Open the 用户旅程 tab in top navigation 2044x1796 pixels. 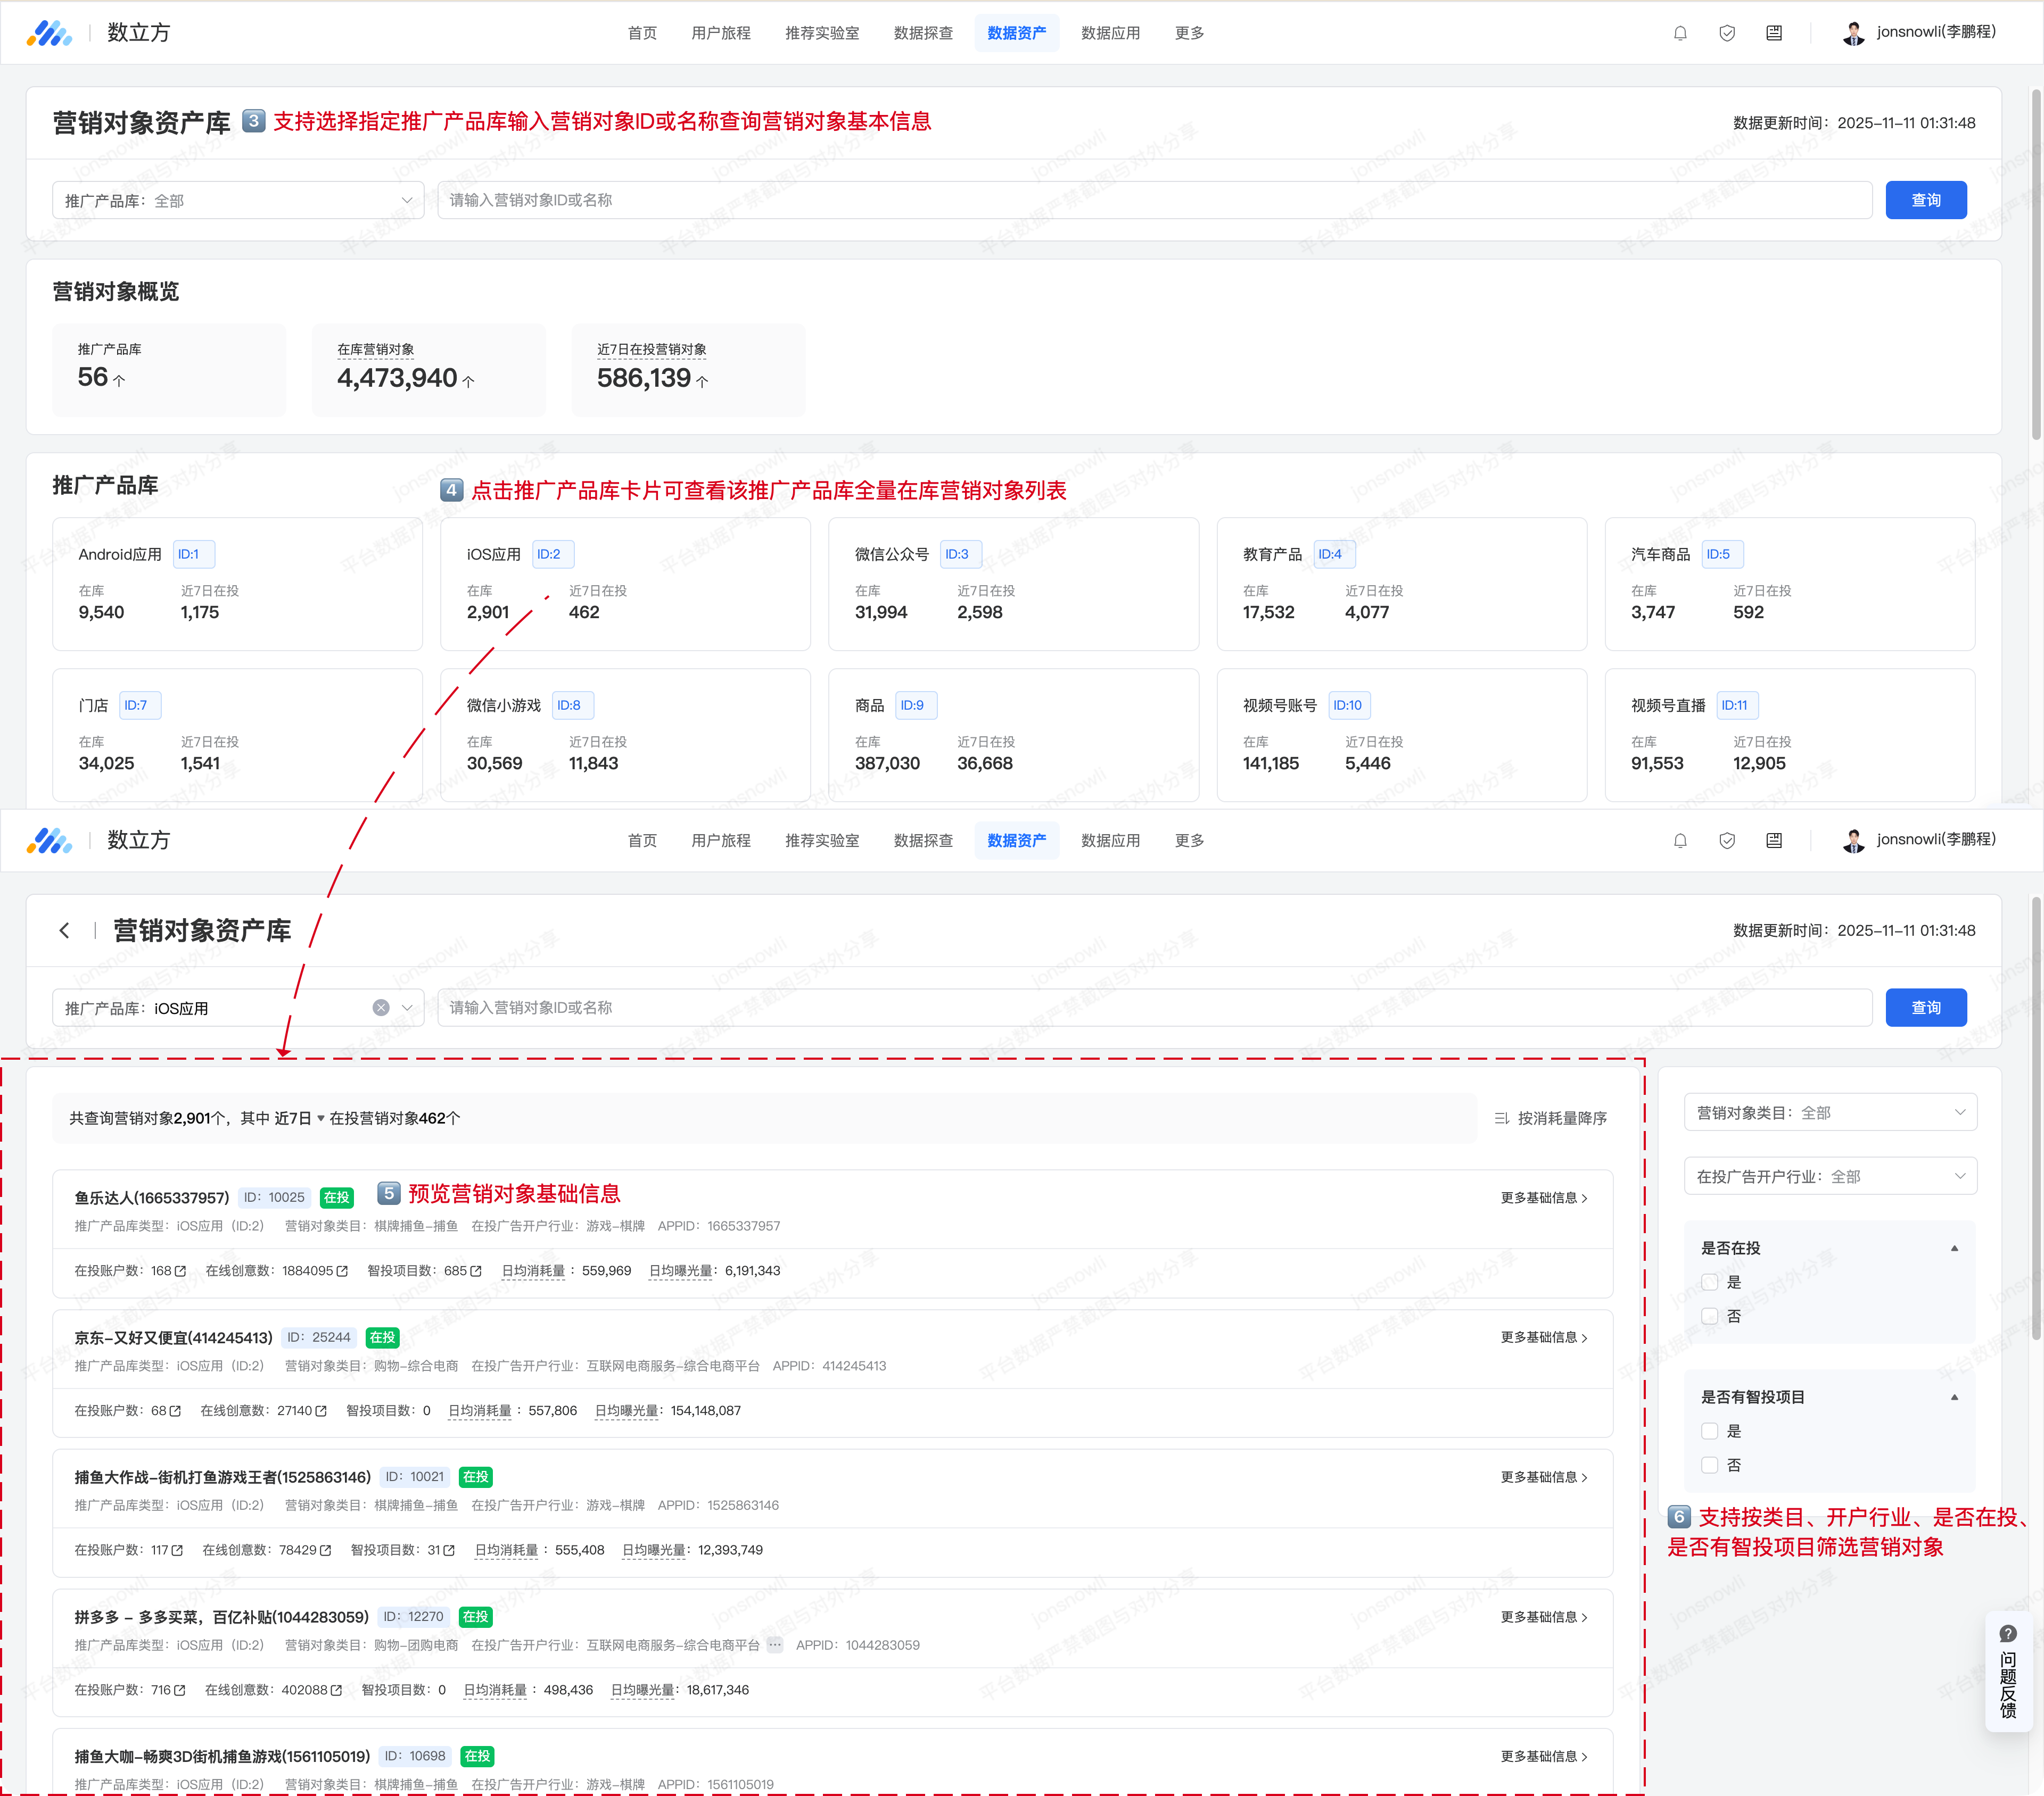(720, 33)
